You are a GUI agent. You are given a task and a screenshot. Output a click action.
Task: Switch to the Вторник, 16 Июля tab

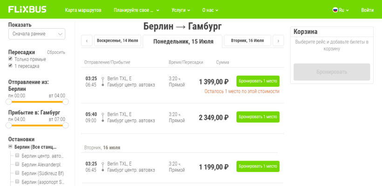coord(247,41)
